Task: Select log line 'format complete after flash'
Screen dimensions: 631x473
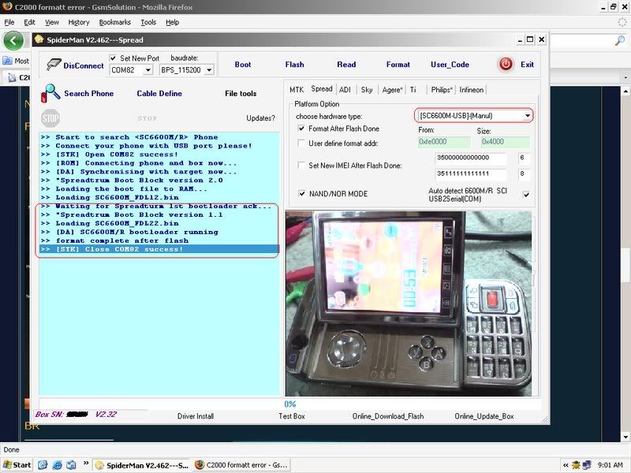Action: (159, 240)
